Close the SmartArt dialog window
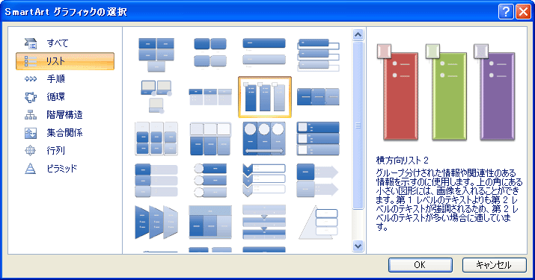535x280 pixels. click(523, 12)
